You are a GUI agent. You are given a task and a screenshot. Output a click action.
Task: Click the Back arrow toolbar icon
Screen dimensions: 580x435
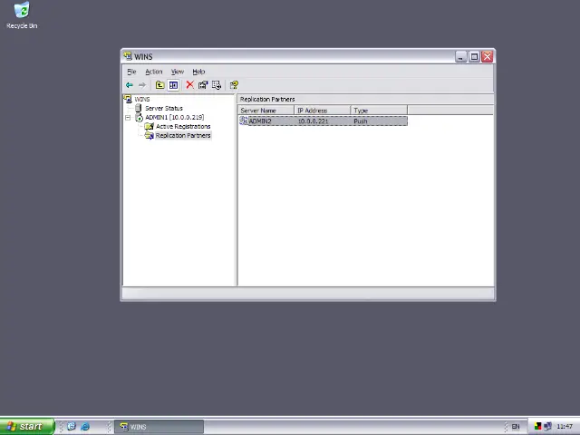[x=130, y=85]
